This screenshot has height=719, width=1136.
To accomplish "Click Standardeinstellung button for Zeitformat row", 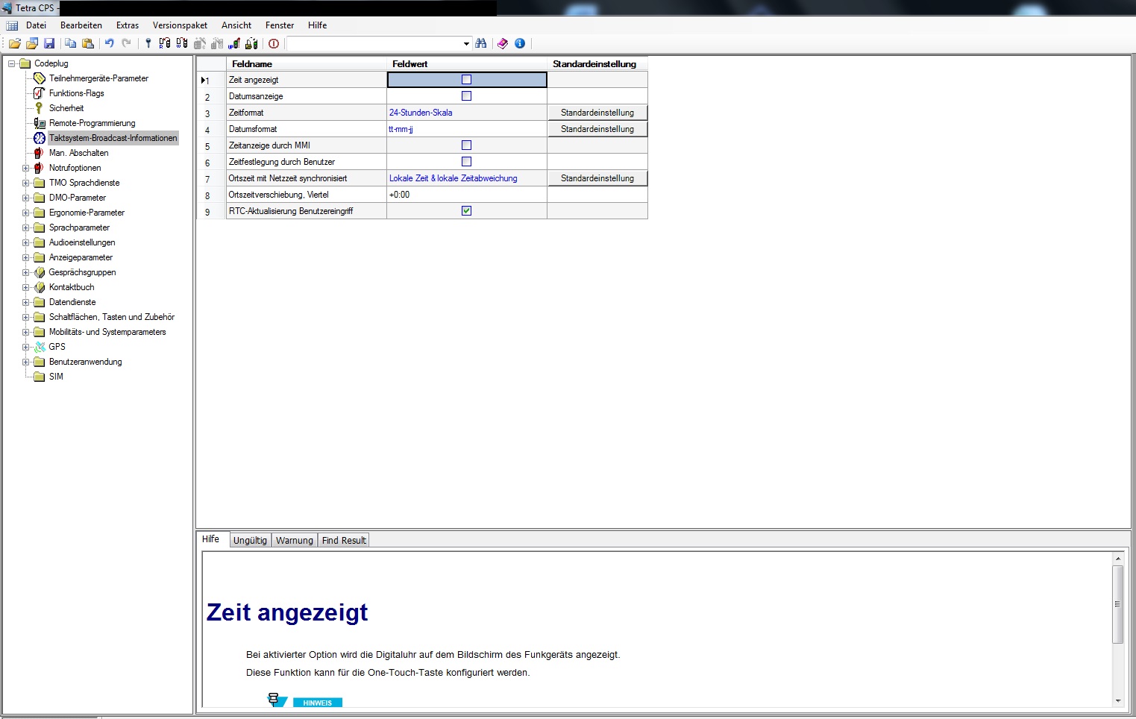I will [x=597, y=113].
